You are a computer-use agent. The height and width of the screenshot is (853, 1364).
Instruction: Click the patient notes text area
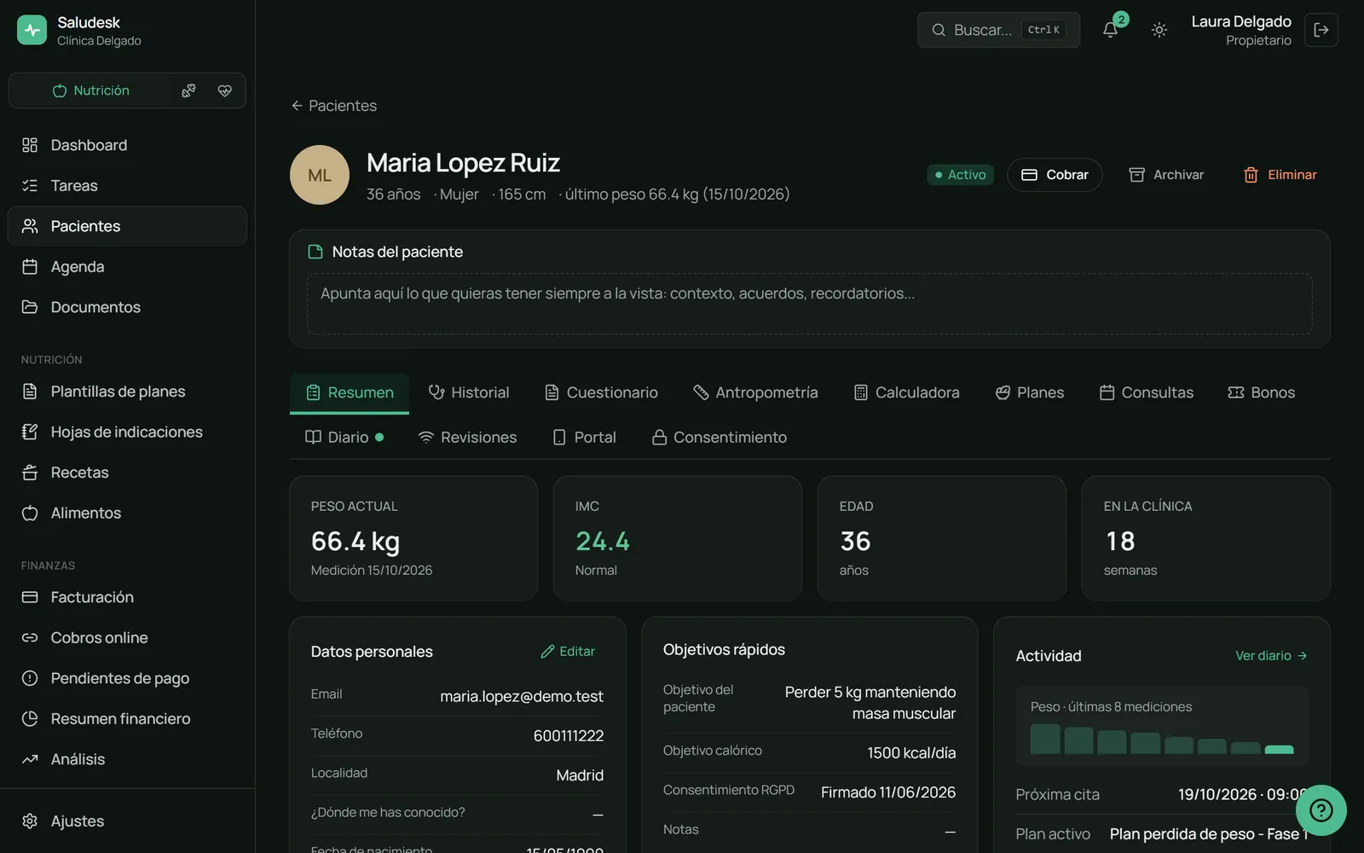click(809, 304)
